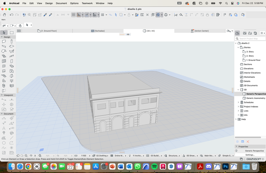Toggle the eye visibility icon above viewport
This screenshot has width=266, height=173.
128,34
